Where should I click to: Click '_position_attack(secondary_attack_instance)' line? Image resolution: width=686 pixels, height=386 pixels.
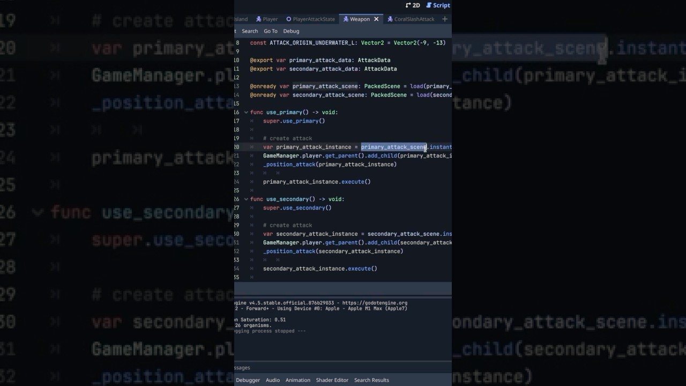coord(333,251)
